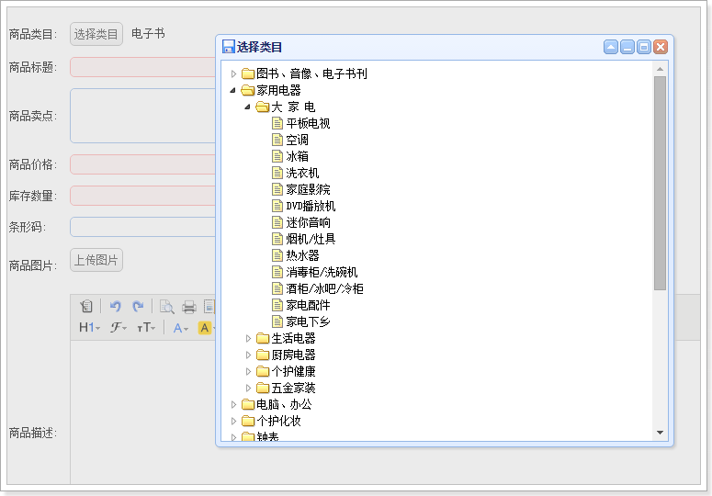The height and width of the screenshot is (496, 712).
Task: Select the 冰箱 category
Action: [x=297, y=156]
